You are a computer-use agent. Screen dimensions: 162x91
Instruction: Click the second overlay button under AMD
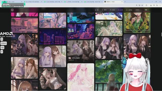pos(4,43)
